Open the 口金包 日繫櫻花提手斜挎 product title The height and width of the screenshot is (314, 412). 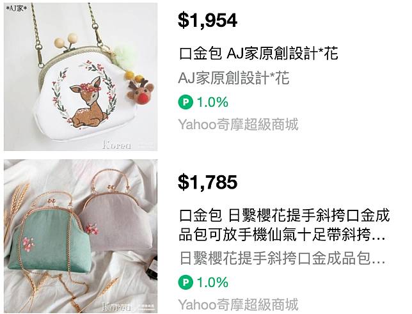tap(284, 225)
